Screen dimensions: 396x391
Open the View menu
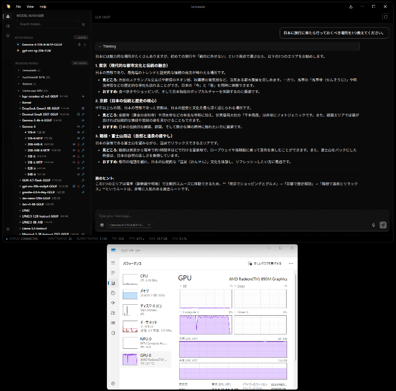click(x=30, y=6)
